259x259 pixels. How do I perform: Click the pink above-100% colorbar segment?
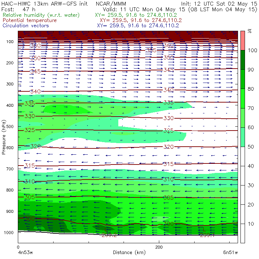pos(243,41)
